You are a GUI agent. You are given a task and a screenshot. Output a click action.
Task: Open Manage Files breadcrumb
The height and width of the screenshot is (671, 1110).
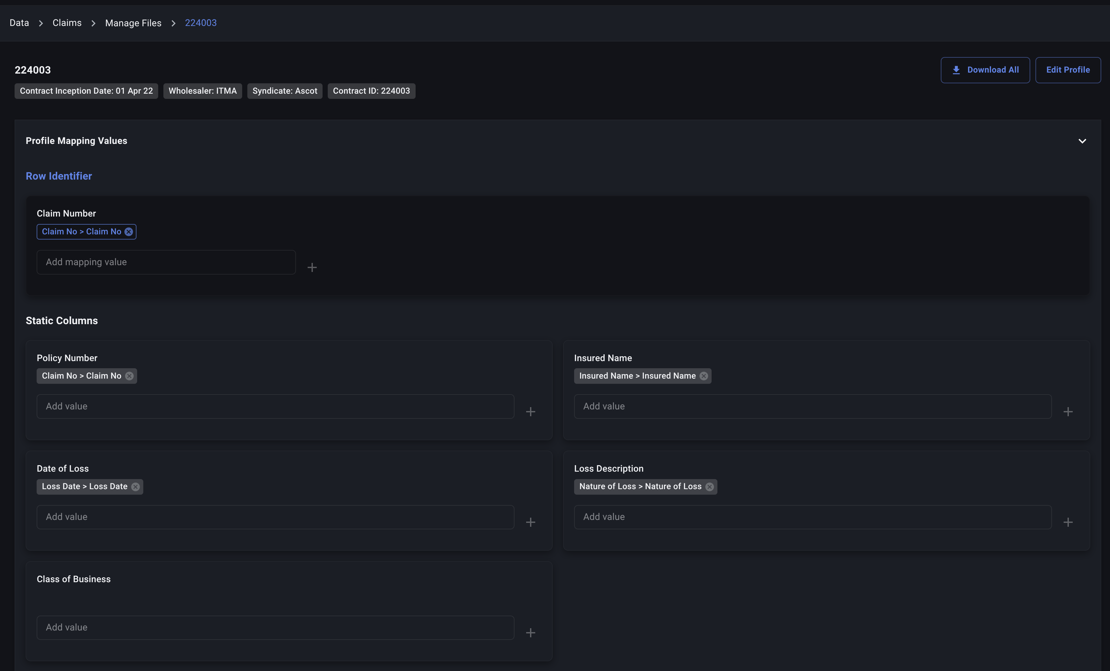[133, 23]
